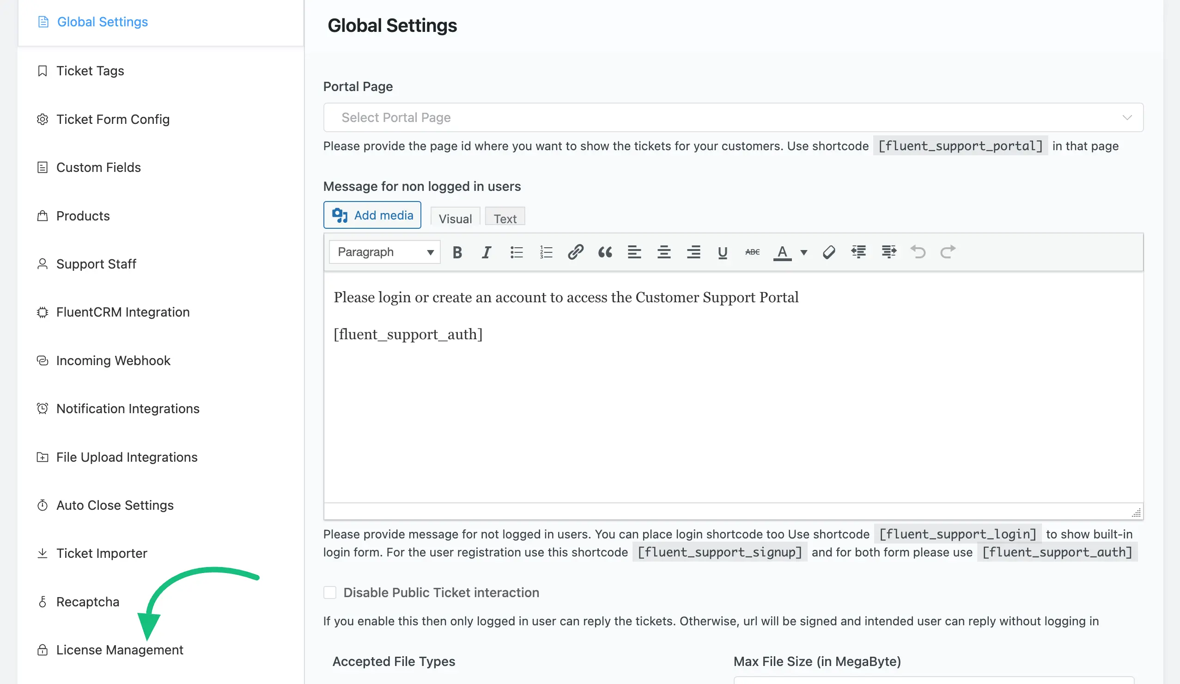
Task: Navigate to Custom Fields section
Action: pyautogui.click(x=98, y=167)
